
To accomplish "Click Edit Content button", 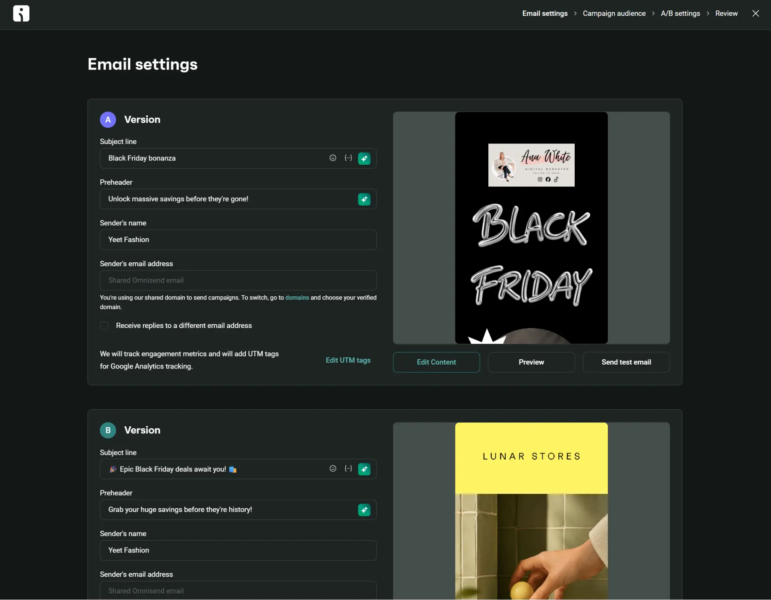I will tap(436, 362).
